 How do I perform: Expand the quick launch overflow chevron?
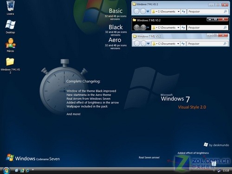[x=33, y=170]
